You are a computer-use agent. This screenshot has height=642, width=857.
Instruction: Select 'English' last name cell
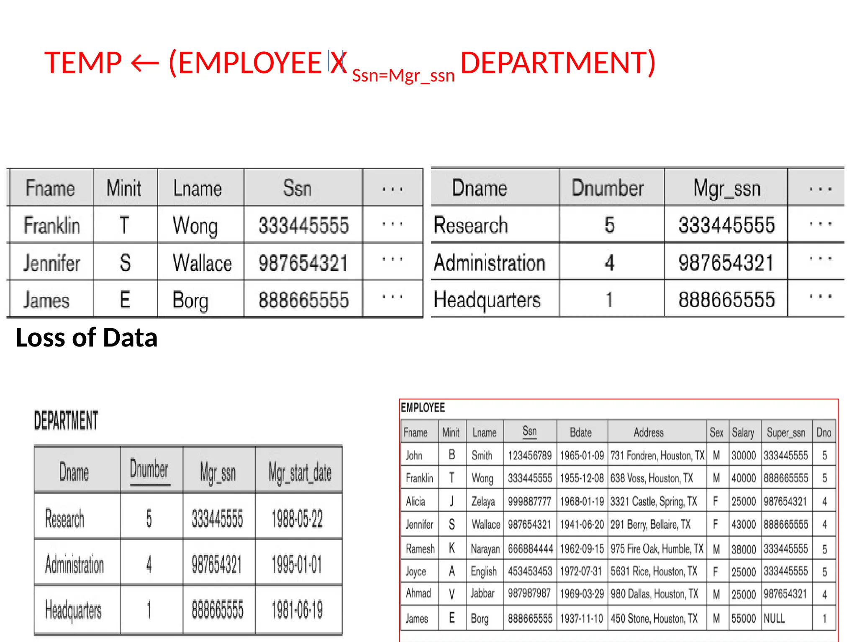point(484,572)
